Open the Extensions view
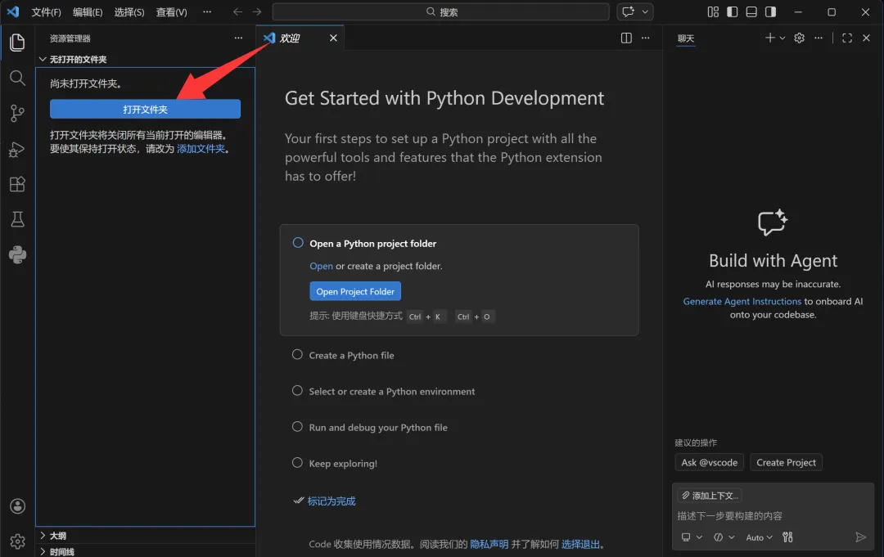Viewport: 884px width, 557px height. [x=17, y=184]
